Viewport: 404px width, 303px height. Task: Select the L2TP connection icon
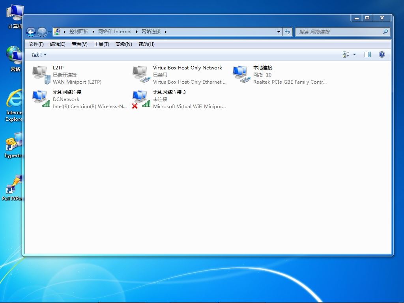tap(41, 75)
